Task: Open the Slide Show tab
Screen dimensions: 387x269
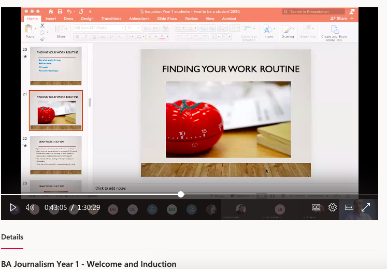Action: pyautogui.click(x=167, y=19)
